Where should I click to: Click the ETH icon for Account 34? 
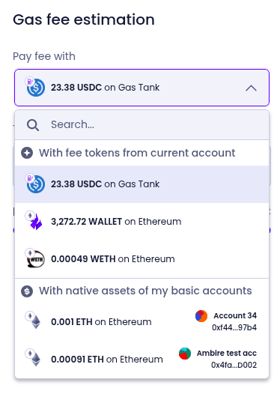coord(35,322)
